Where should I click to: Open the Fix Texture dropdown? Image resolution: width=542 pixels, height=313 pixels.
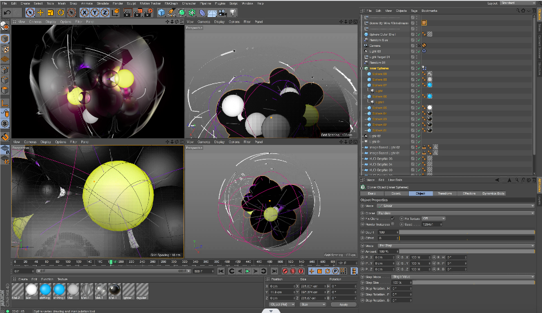pos(433,218)
